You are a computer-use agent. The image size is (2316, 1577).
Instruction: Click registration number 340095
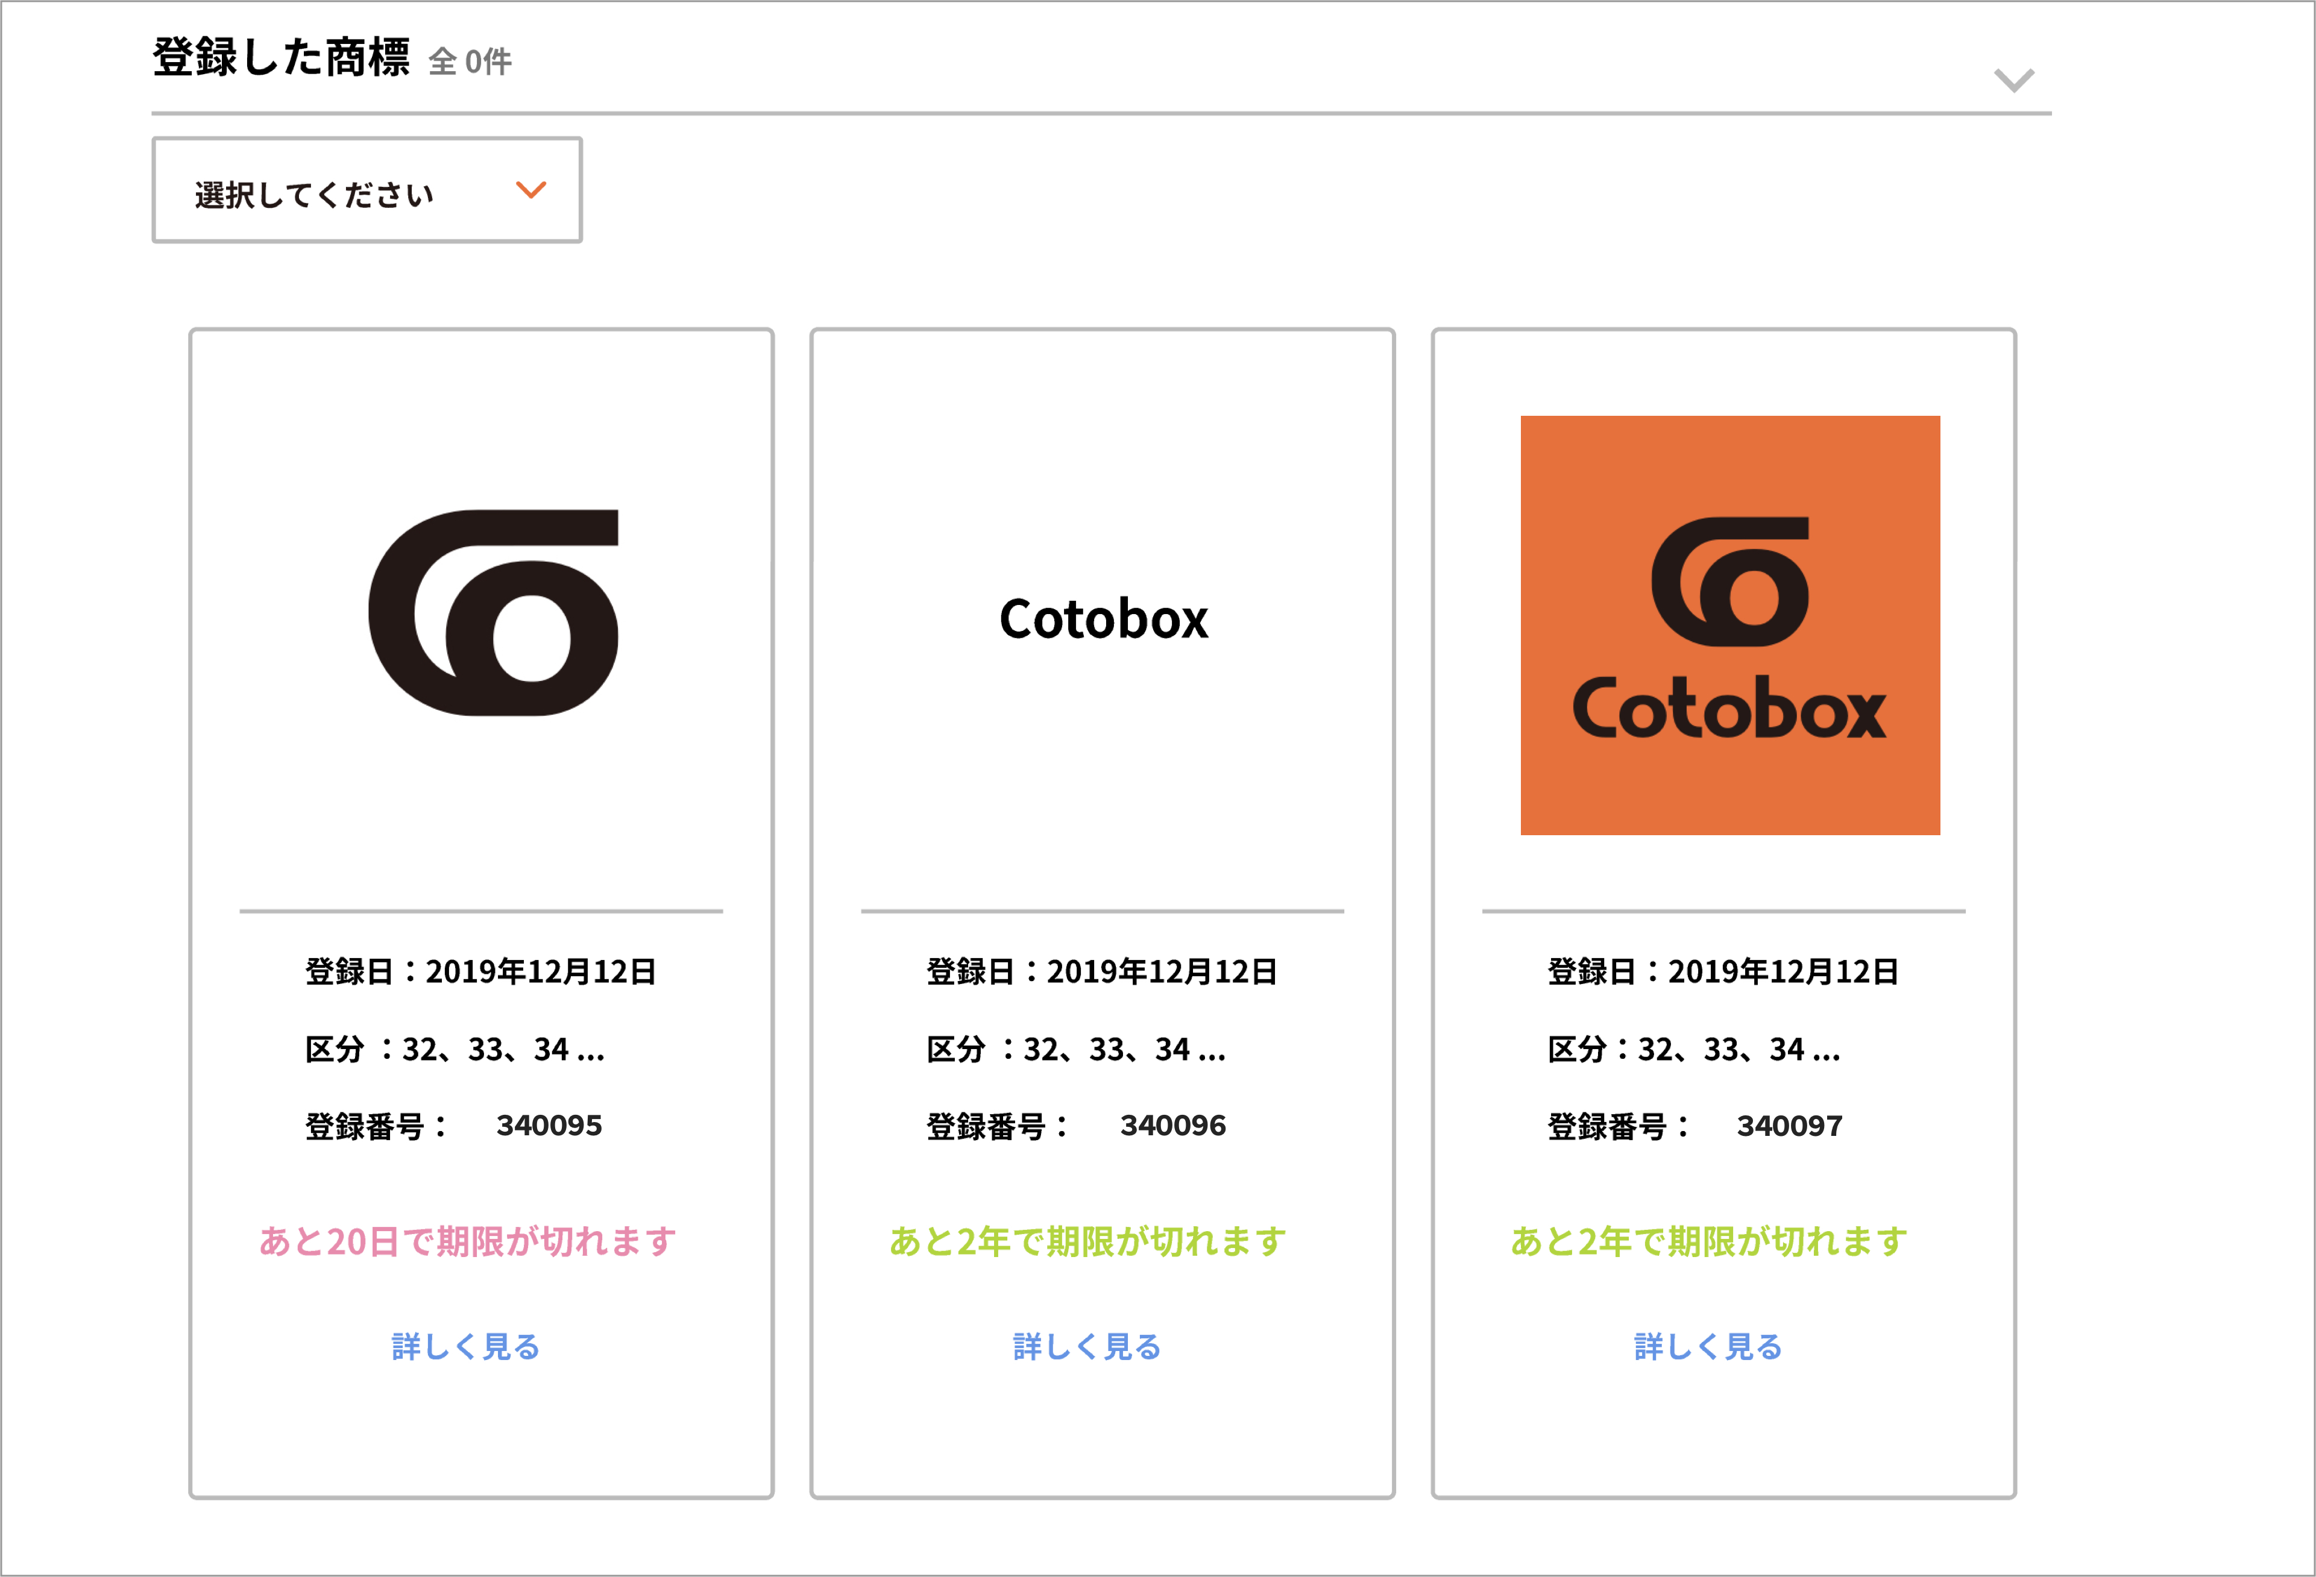(549, 1126)
